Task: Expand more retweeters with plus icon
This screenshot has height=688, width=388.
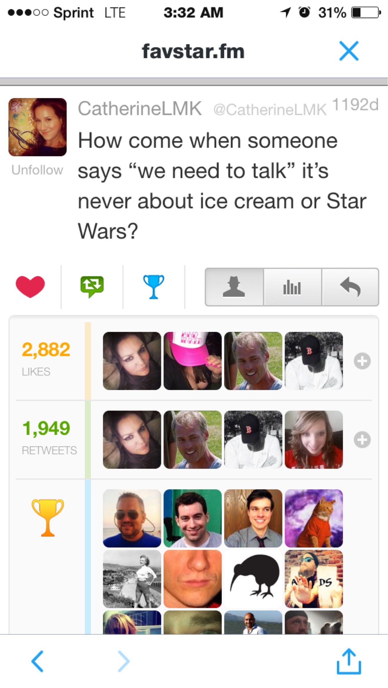Action: [x=362, y=439]
